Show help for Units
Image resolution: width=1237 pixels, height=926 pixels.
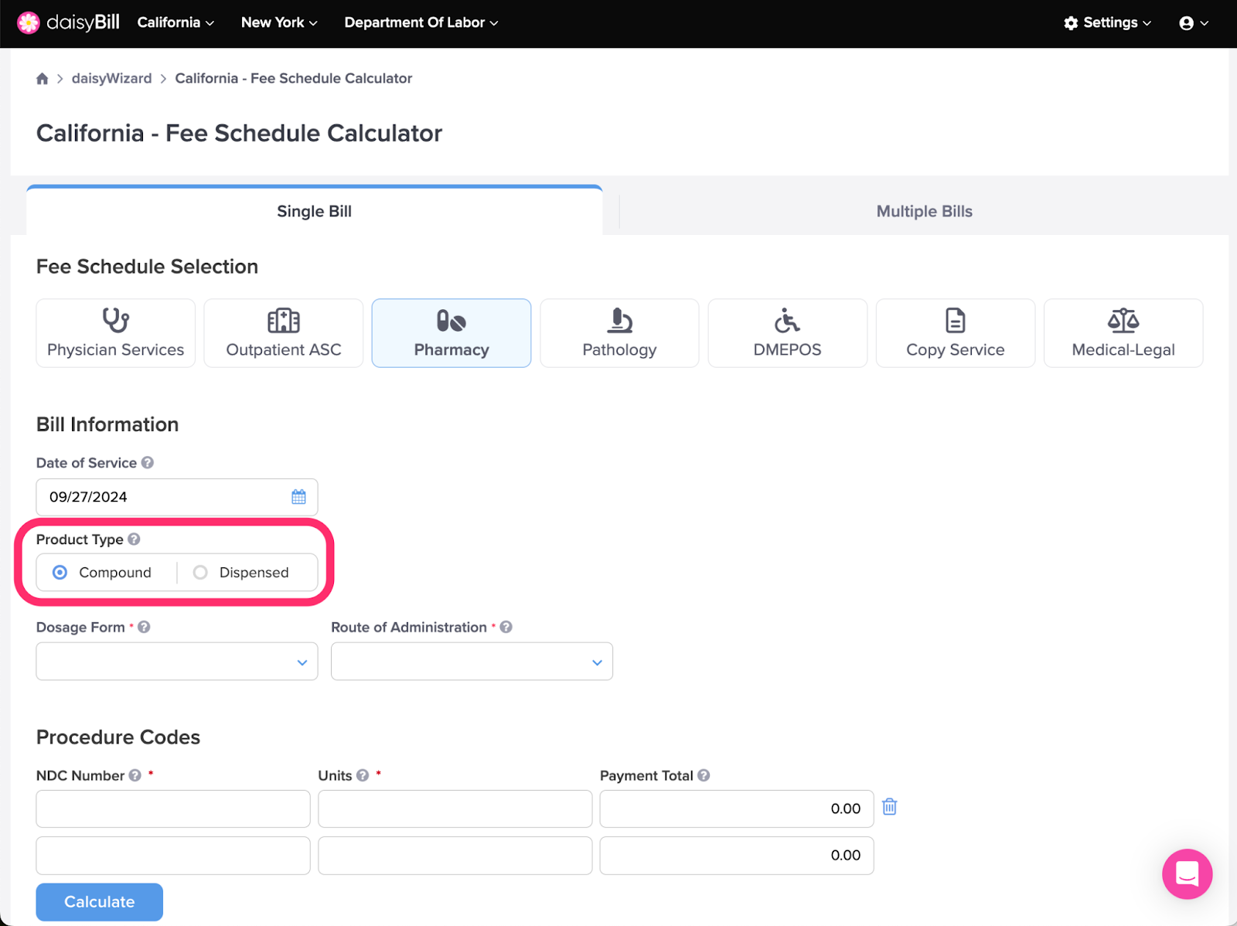pos(363,775)
